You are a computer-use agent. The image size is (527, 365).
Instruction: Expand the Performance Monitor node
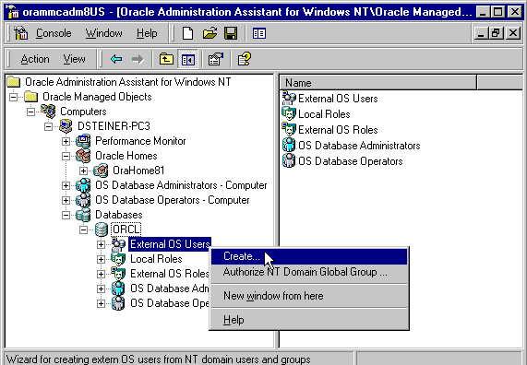tap(66, 141)
